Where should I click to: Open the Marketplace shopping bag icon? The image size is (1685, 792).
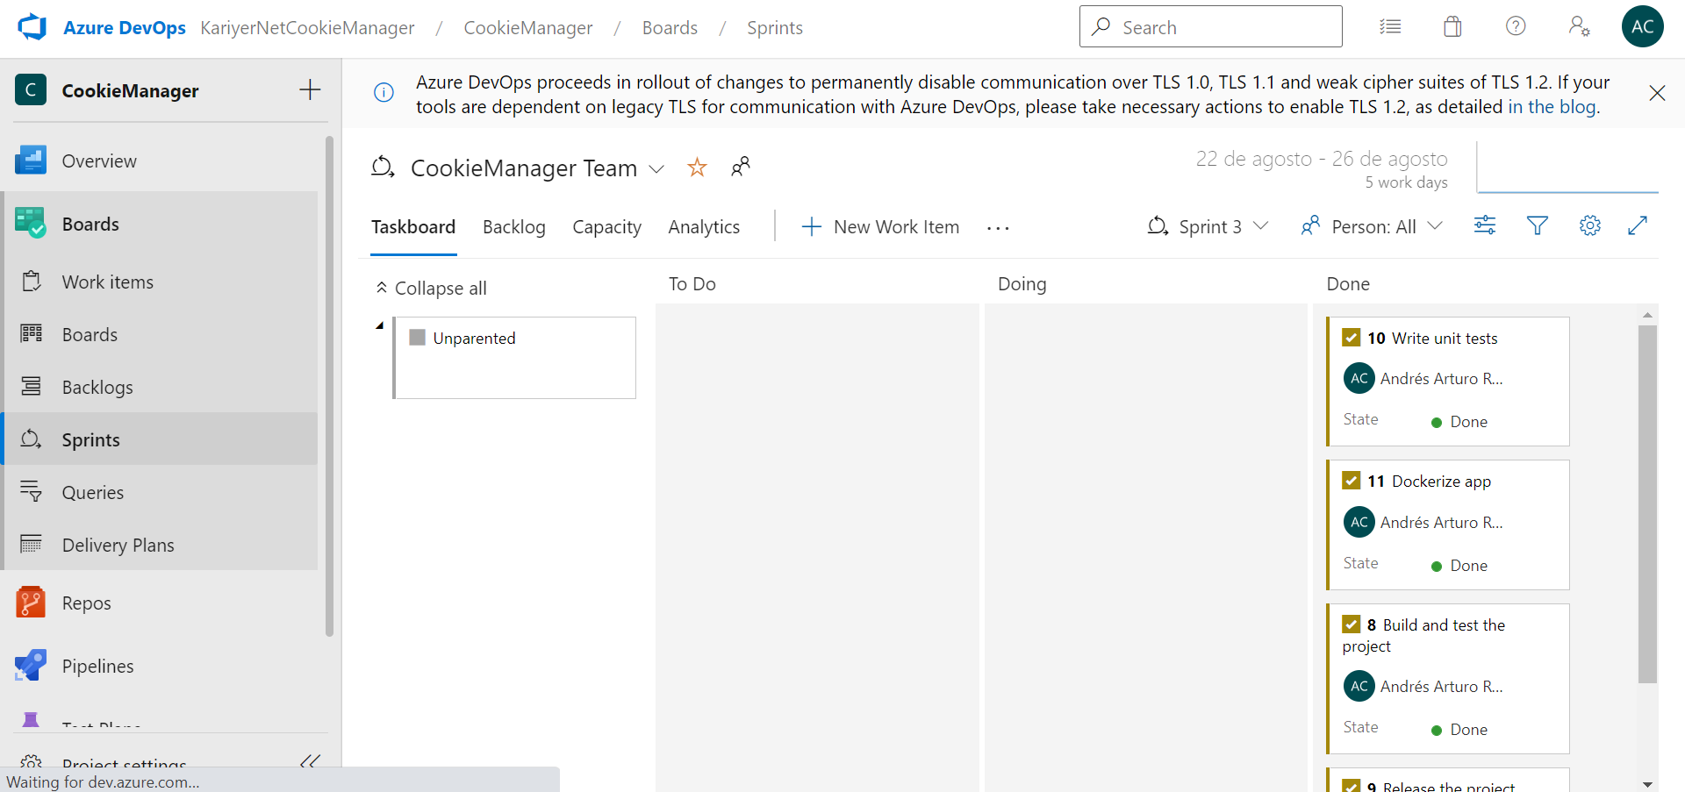pyautogui.click(x=1452, y=26)
